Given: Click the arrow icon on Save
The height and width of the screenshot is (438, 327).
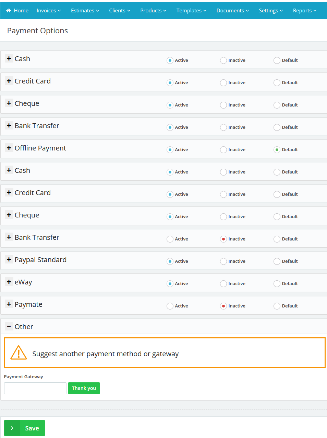Looking at the screenshot, I should [12, 428].
